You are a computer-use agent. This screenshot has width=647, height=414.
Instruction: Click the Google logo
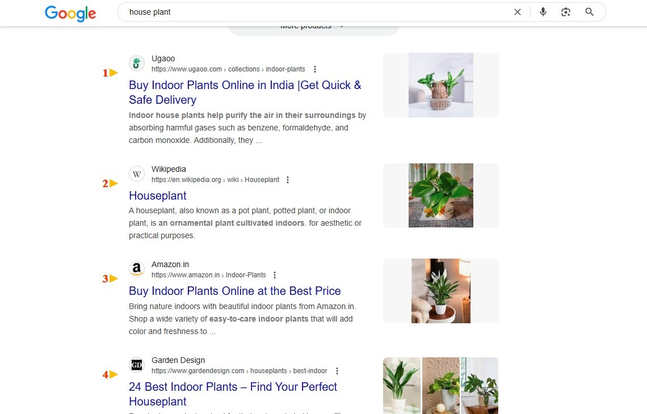[x=70, y=13]
